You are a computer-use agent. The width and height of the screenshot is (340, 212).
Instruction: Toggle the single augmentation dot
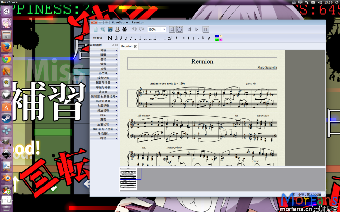[x=159, y=39]
